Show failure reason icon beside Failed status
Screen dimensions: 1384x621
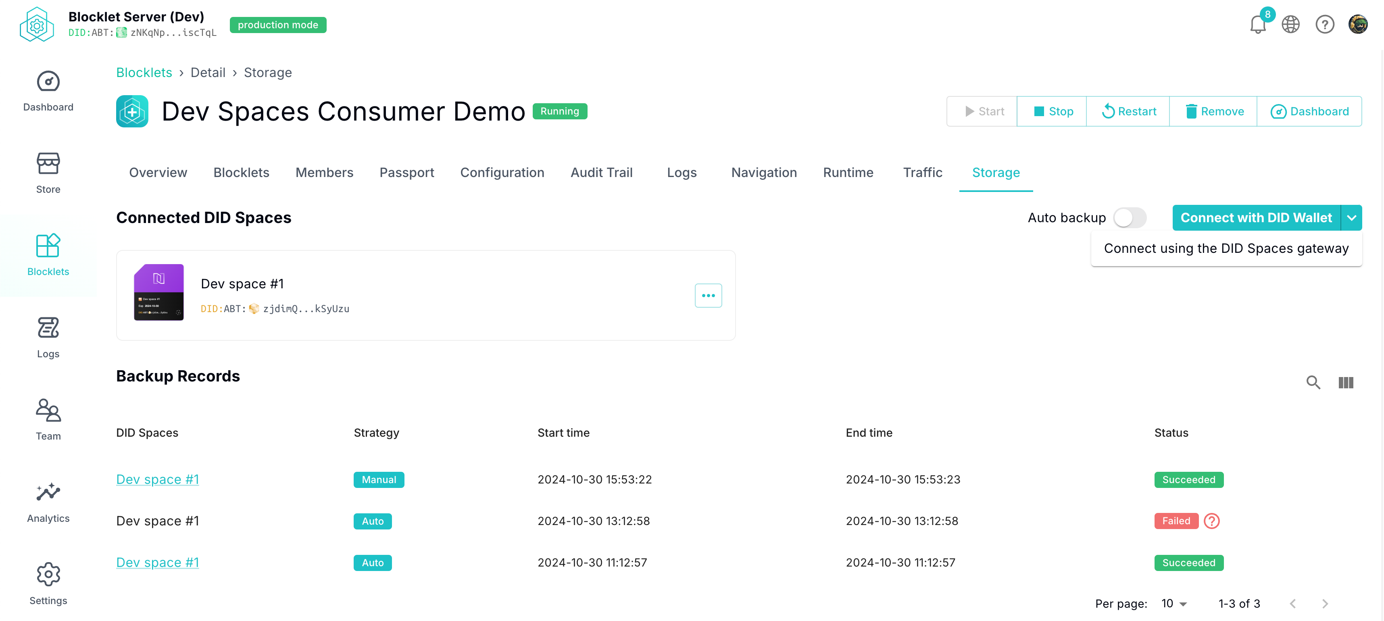[1211, 521]
